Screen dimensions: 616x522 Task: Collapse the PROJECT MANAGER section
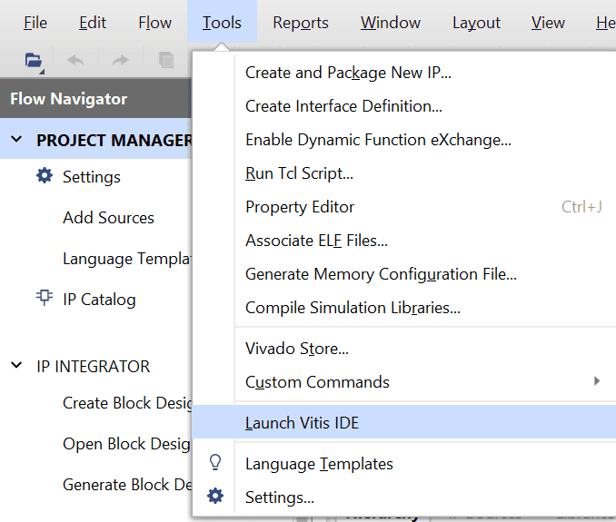click(x=17, y=140)
